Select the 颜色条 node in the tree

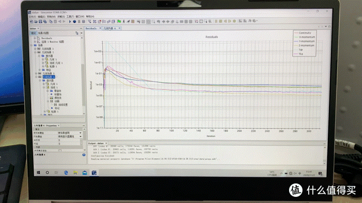[x=58, y=98]
